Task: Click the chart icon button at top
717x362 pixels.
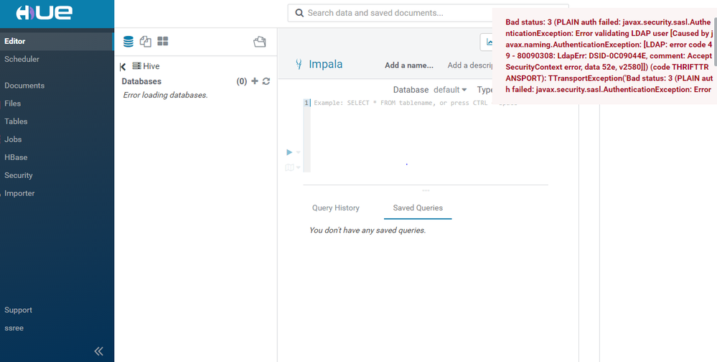Action: [487, 42]
